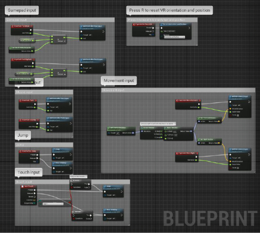Click the InputAxis MoveForward event node icon

pyautogui.click(x=177, y=100)
